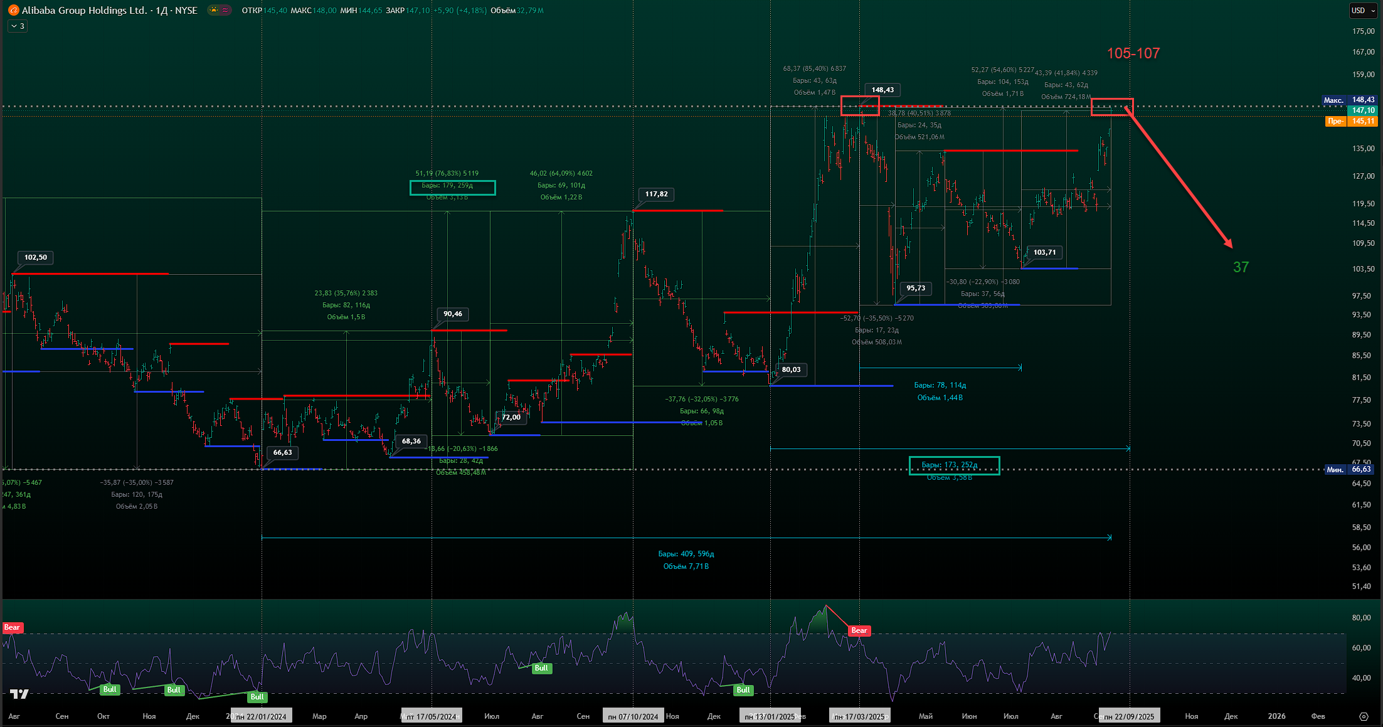Click the Alibaba Group Holdings Ltd. symbol title

pyautogui.click(x=84, y=11)
